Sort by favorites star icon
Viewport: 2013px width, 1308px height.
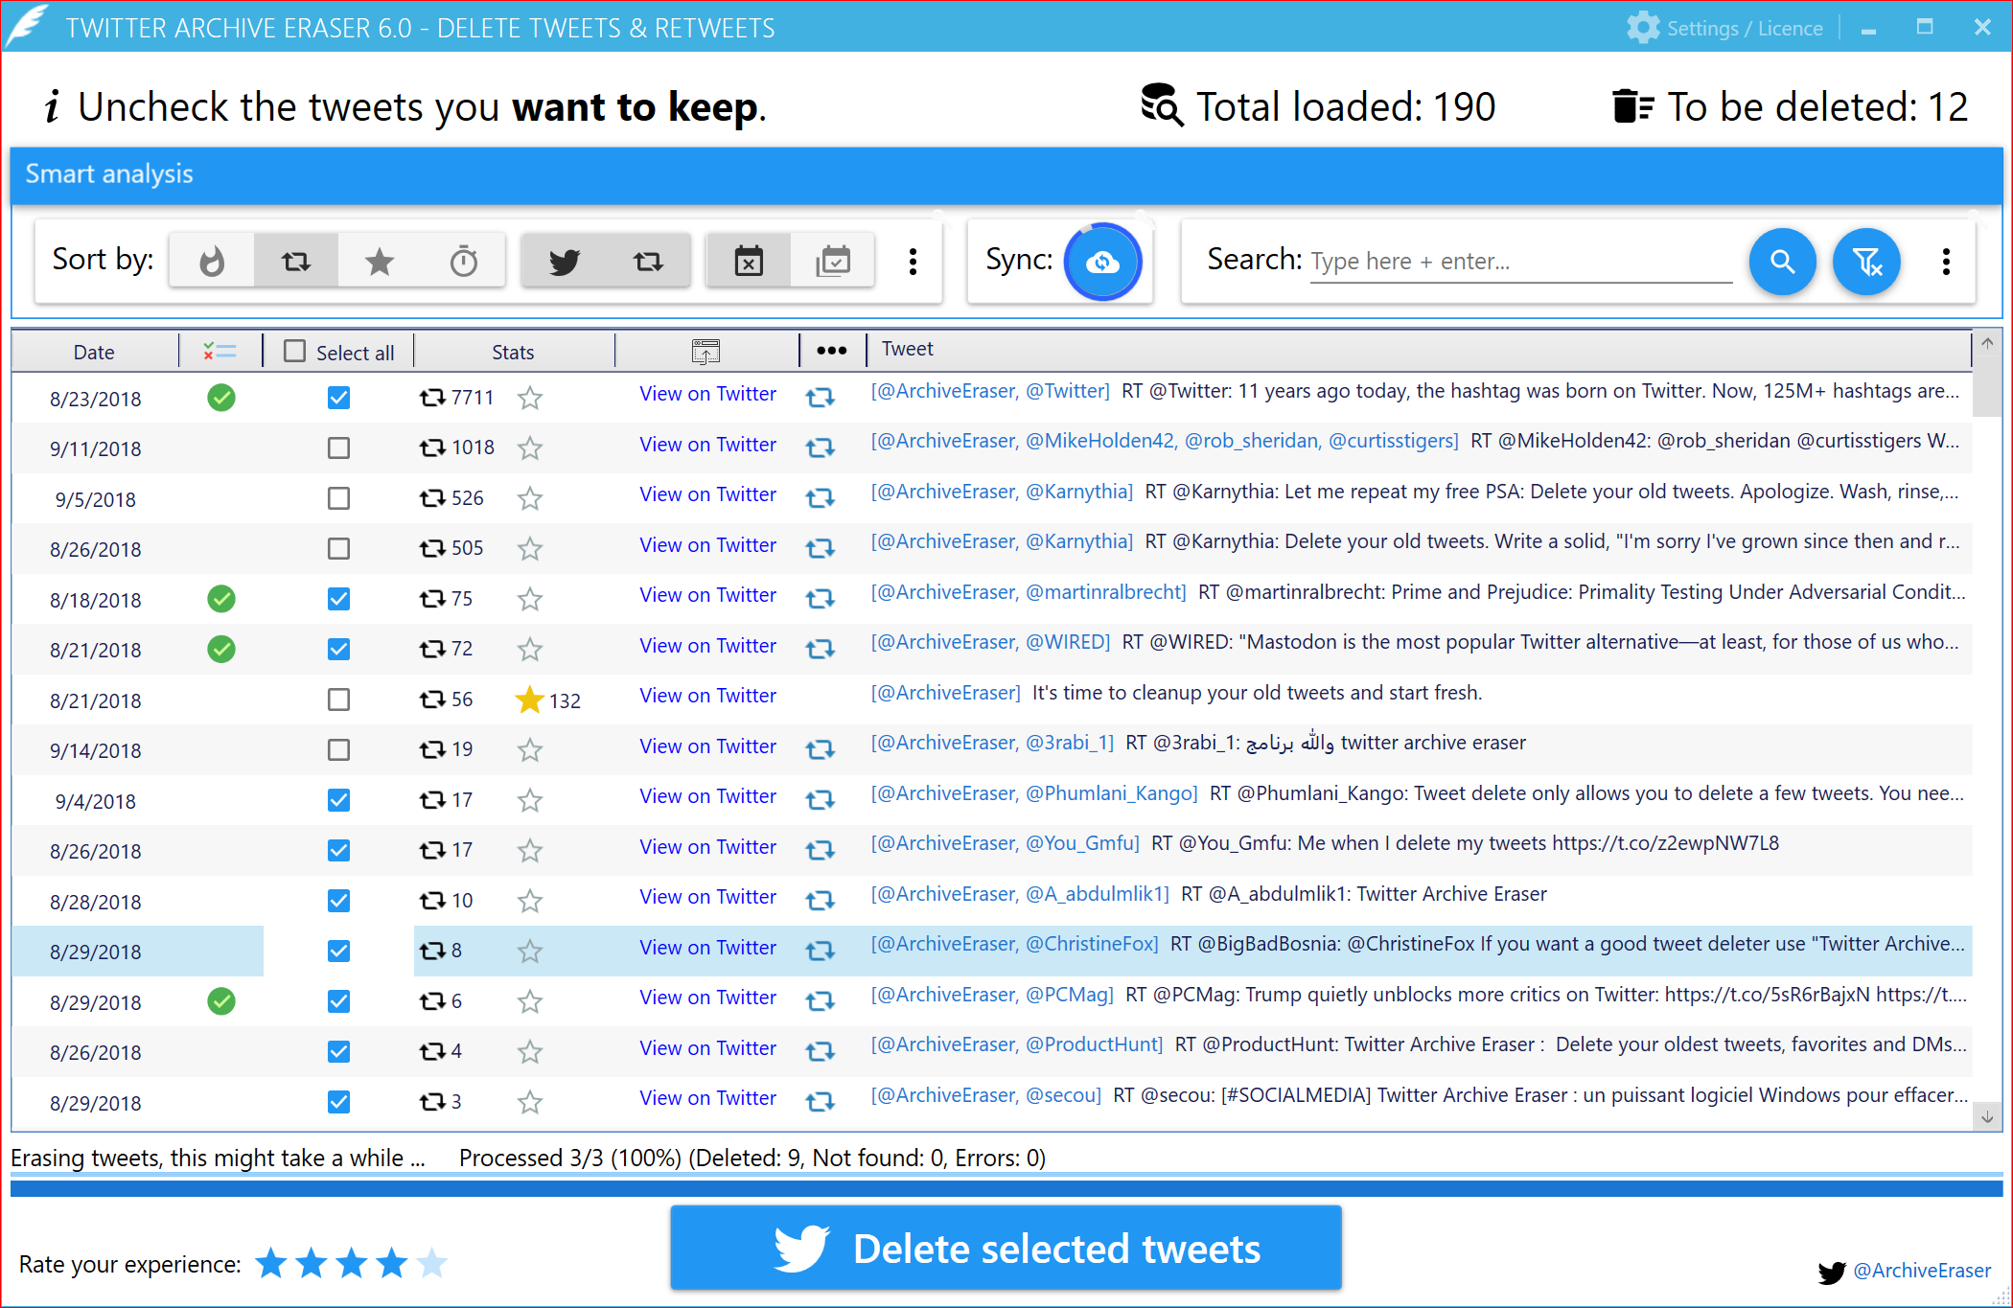point(380,261)
